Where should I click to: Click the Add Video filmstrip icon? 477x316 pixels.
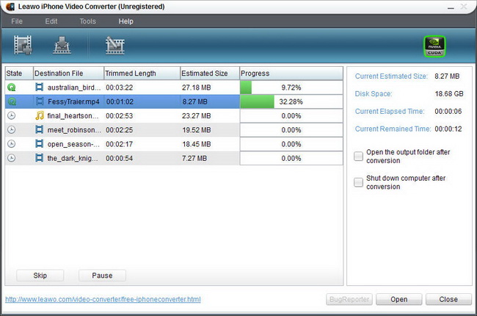[23, 45]
